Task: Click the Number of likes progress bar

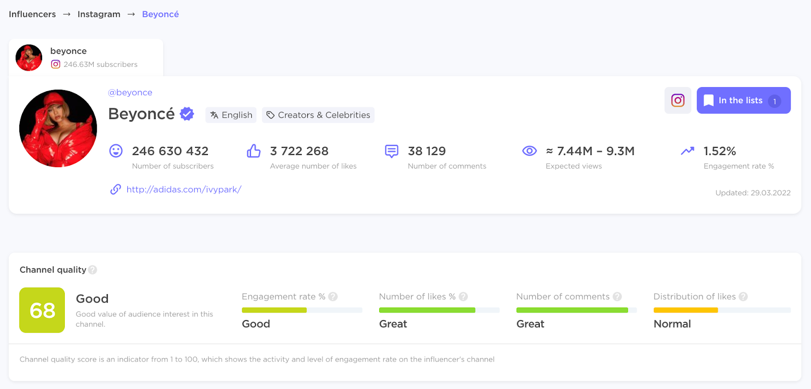Action: pos(439,310)
